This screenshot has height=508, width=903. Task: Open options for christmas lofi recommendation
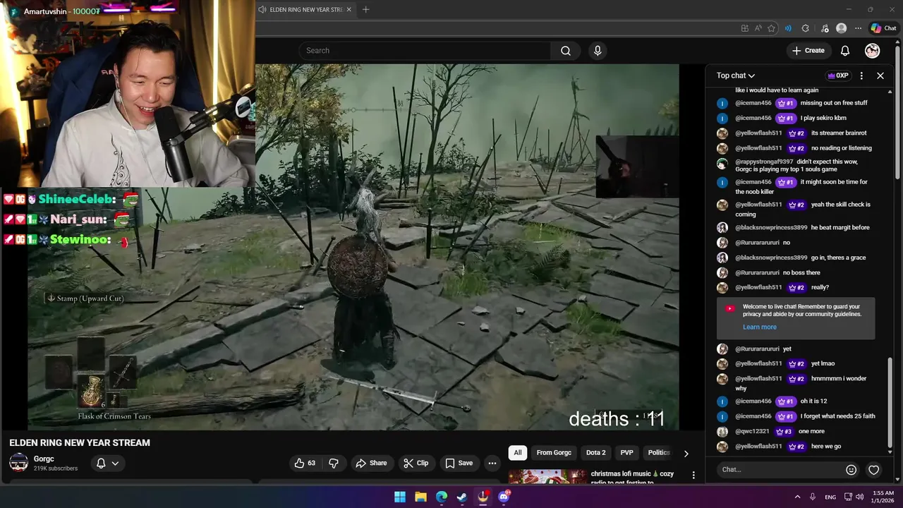pyautogui.click(x=693, y=476)
